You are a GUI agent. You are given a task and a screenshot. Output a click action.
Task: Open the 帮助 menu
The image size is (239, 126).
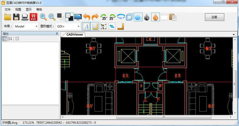point(39,9)
